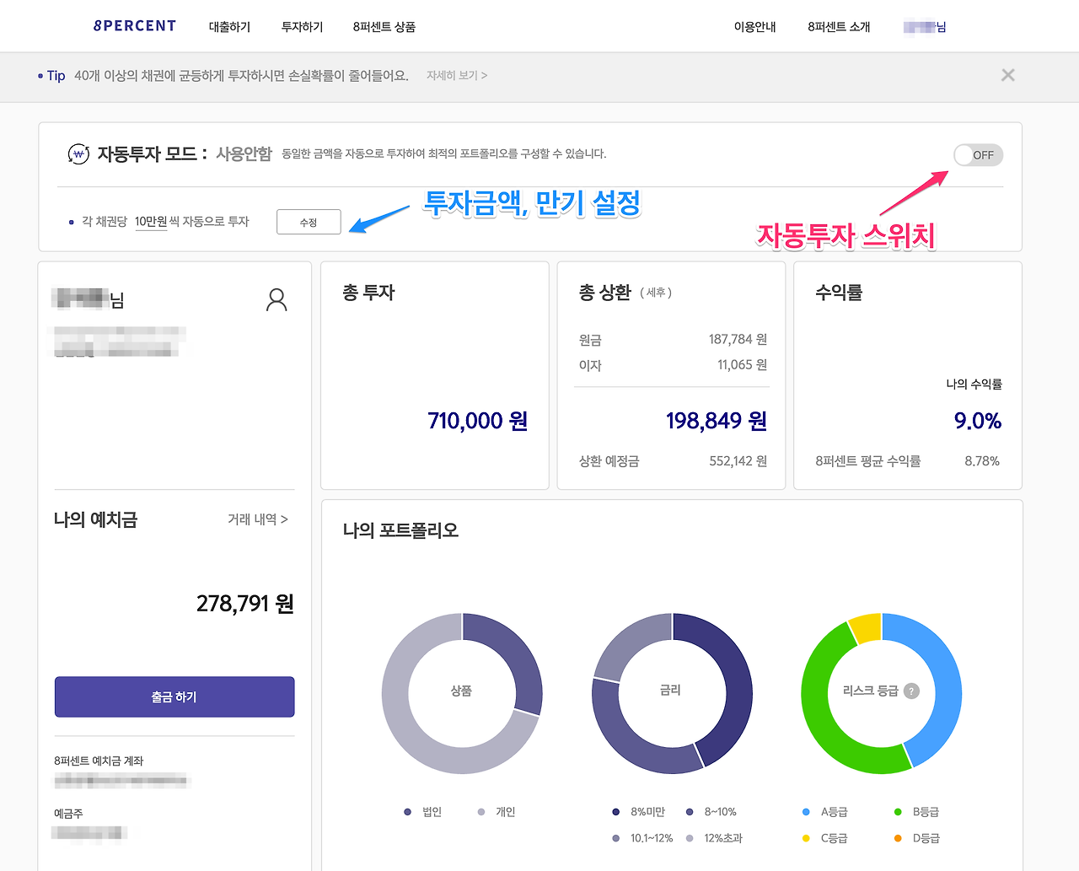The width and height of the screenshot is (1079, 871).
Task: Open the logged-in user account dropdown
Action: click(925, 26)
